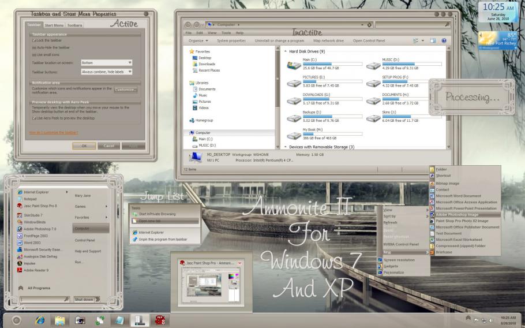The width and height of the screenshot is (525, 328).
Task: Click the green arrows taskbar icon
Action: 100,320
